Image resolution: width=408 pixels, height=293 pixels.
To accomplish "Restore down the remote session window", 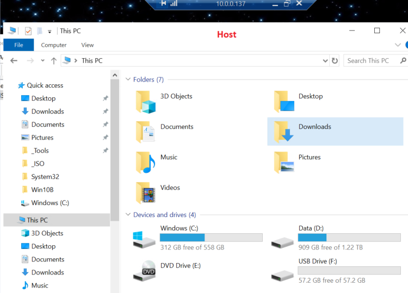I will click(x=287, y=3).
